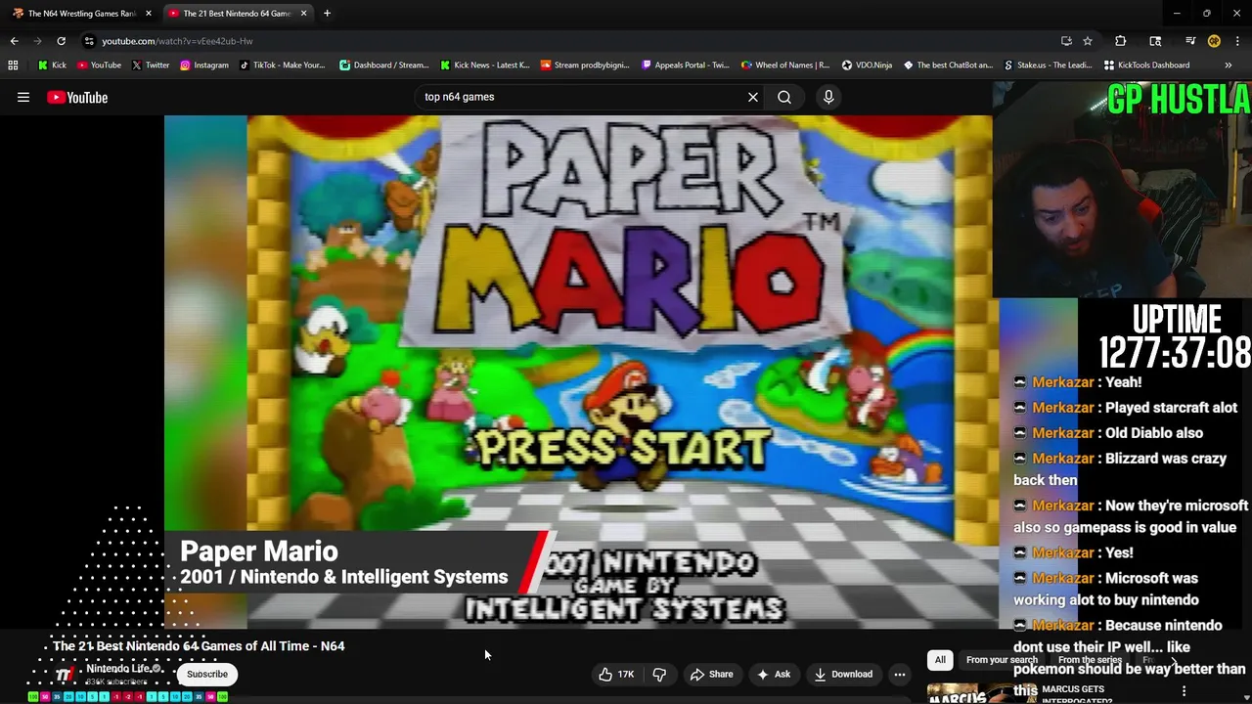Start voice search with the microphone

pyautogui.click(x=828, y=97)
